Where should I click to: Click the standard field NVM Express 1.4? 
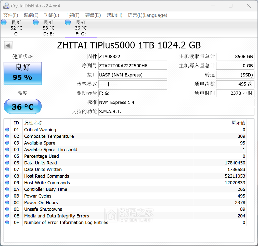point(176,102)
